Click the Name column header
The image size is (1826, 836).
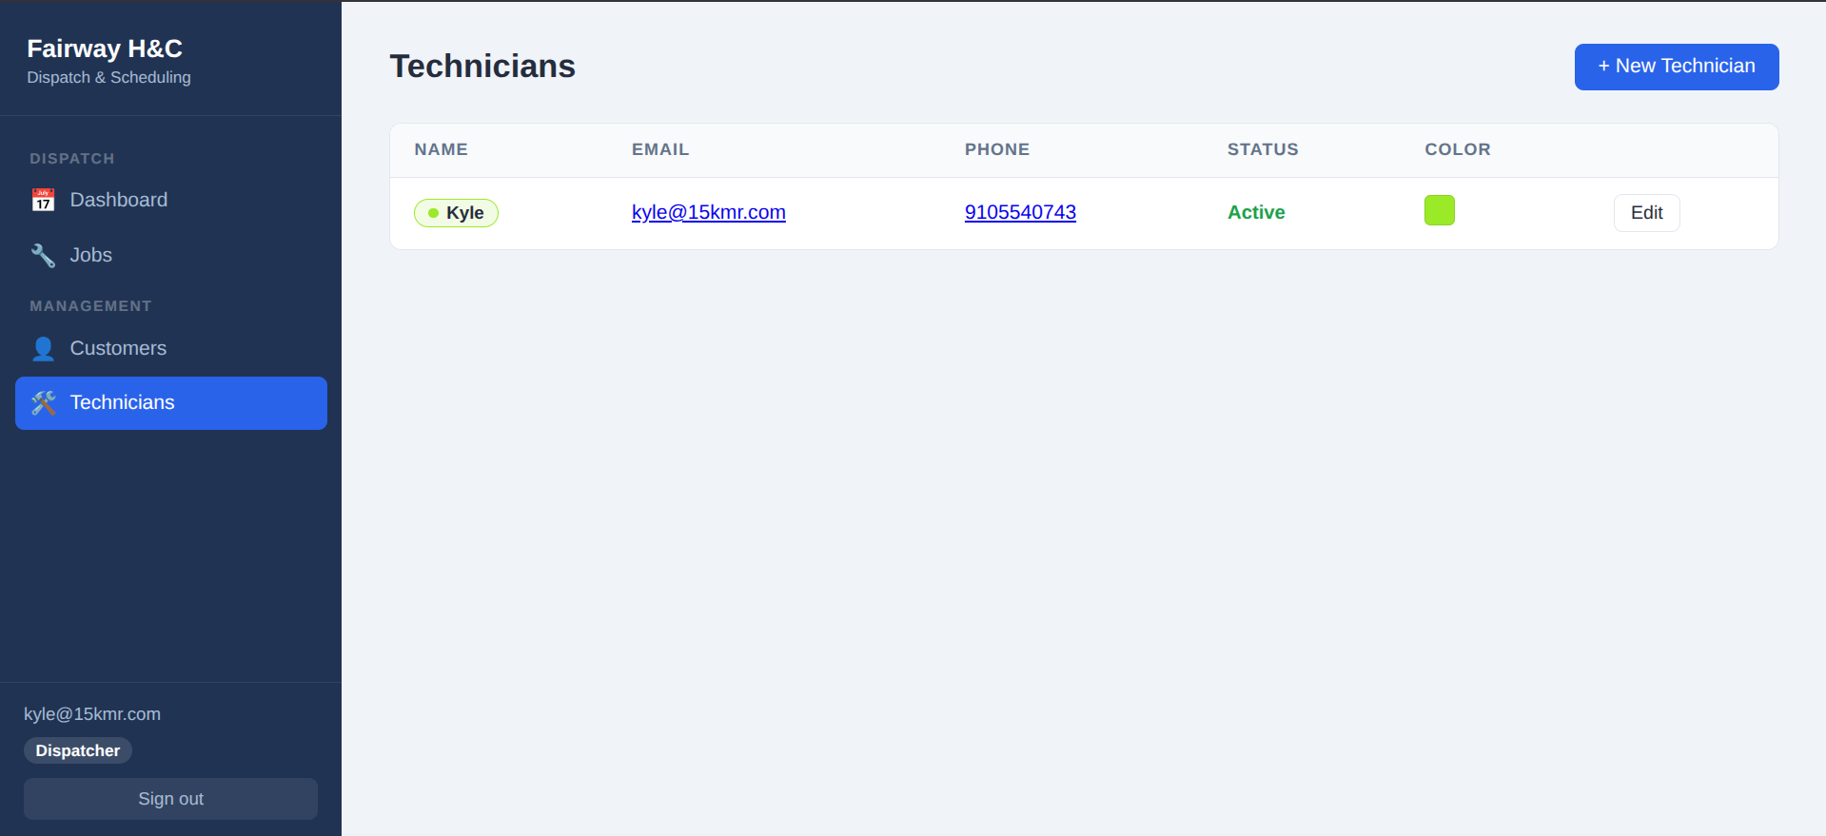click(x=441, y=149)
